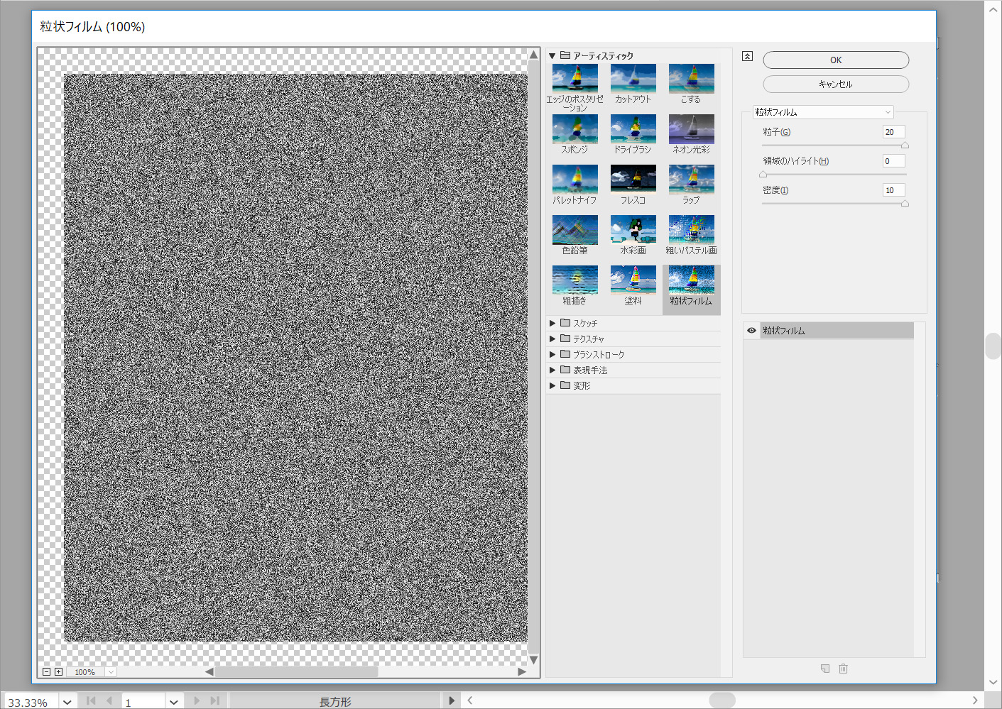Screen dimensions: 1002x709
Task: Collapse the filter thumbnails panel with double-arrow icon
Action: [747, 56]
